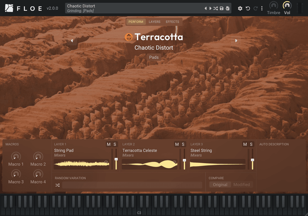Mute Layer 3 Steel String

[245, 144]
